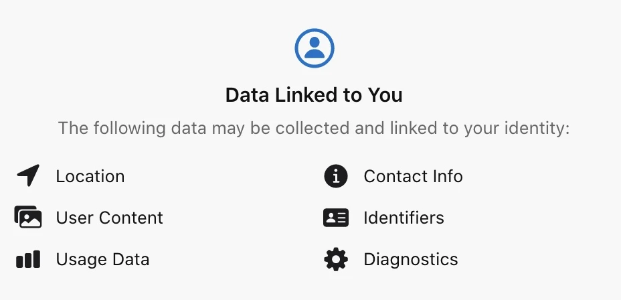Click the word "Data" in the heading

coord(246,95)
